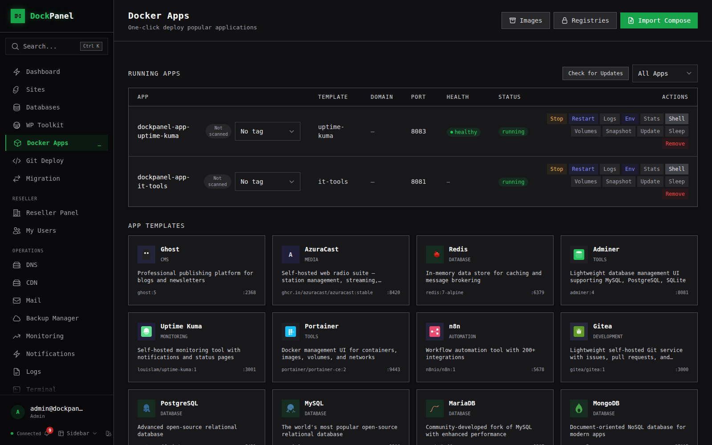Image resolution: width=712 pixels, height=445 pixels.
Task: Sleep the dockpanel-app-uptime-kuma app
Action: 676,131
